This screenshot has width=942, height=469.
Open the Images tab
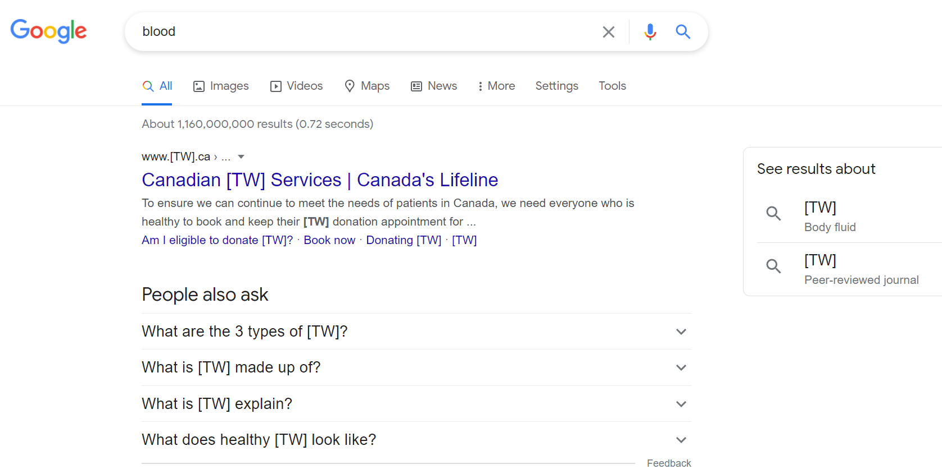pos(221,86)
